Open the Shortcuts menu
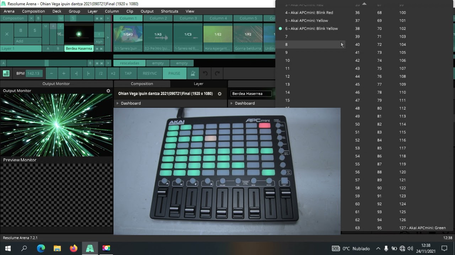 pyautogui.click(x=170, y=11)
